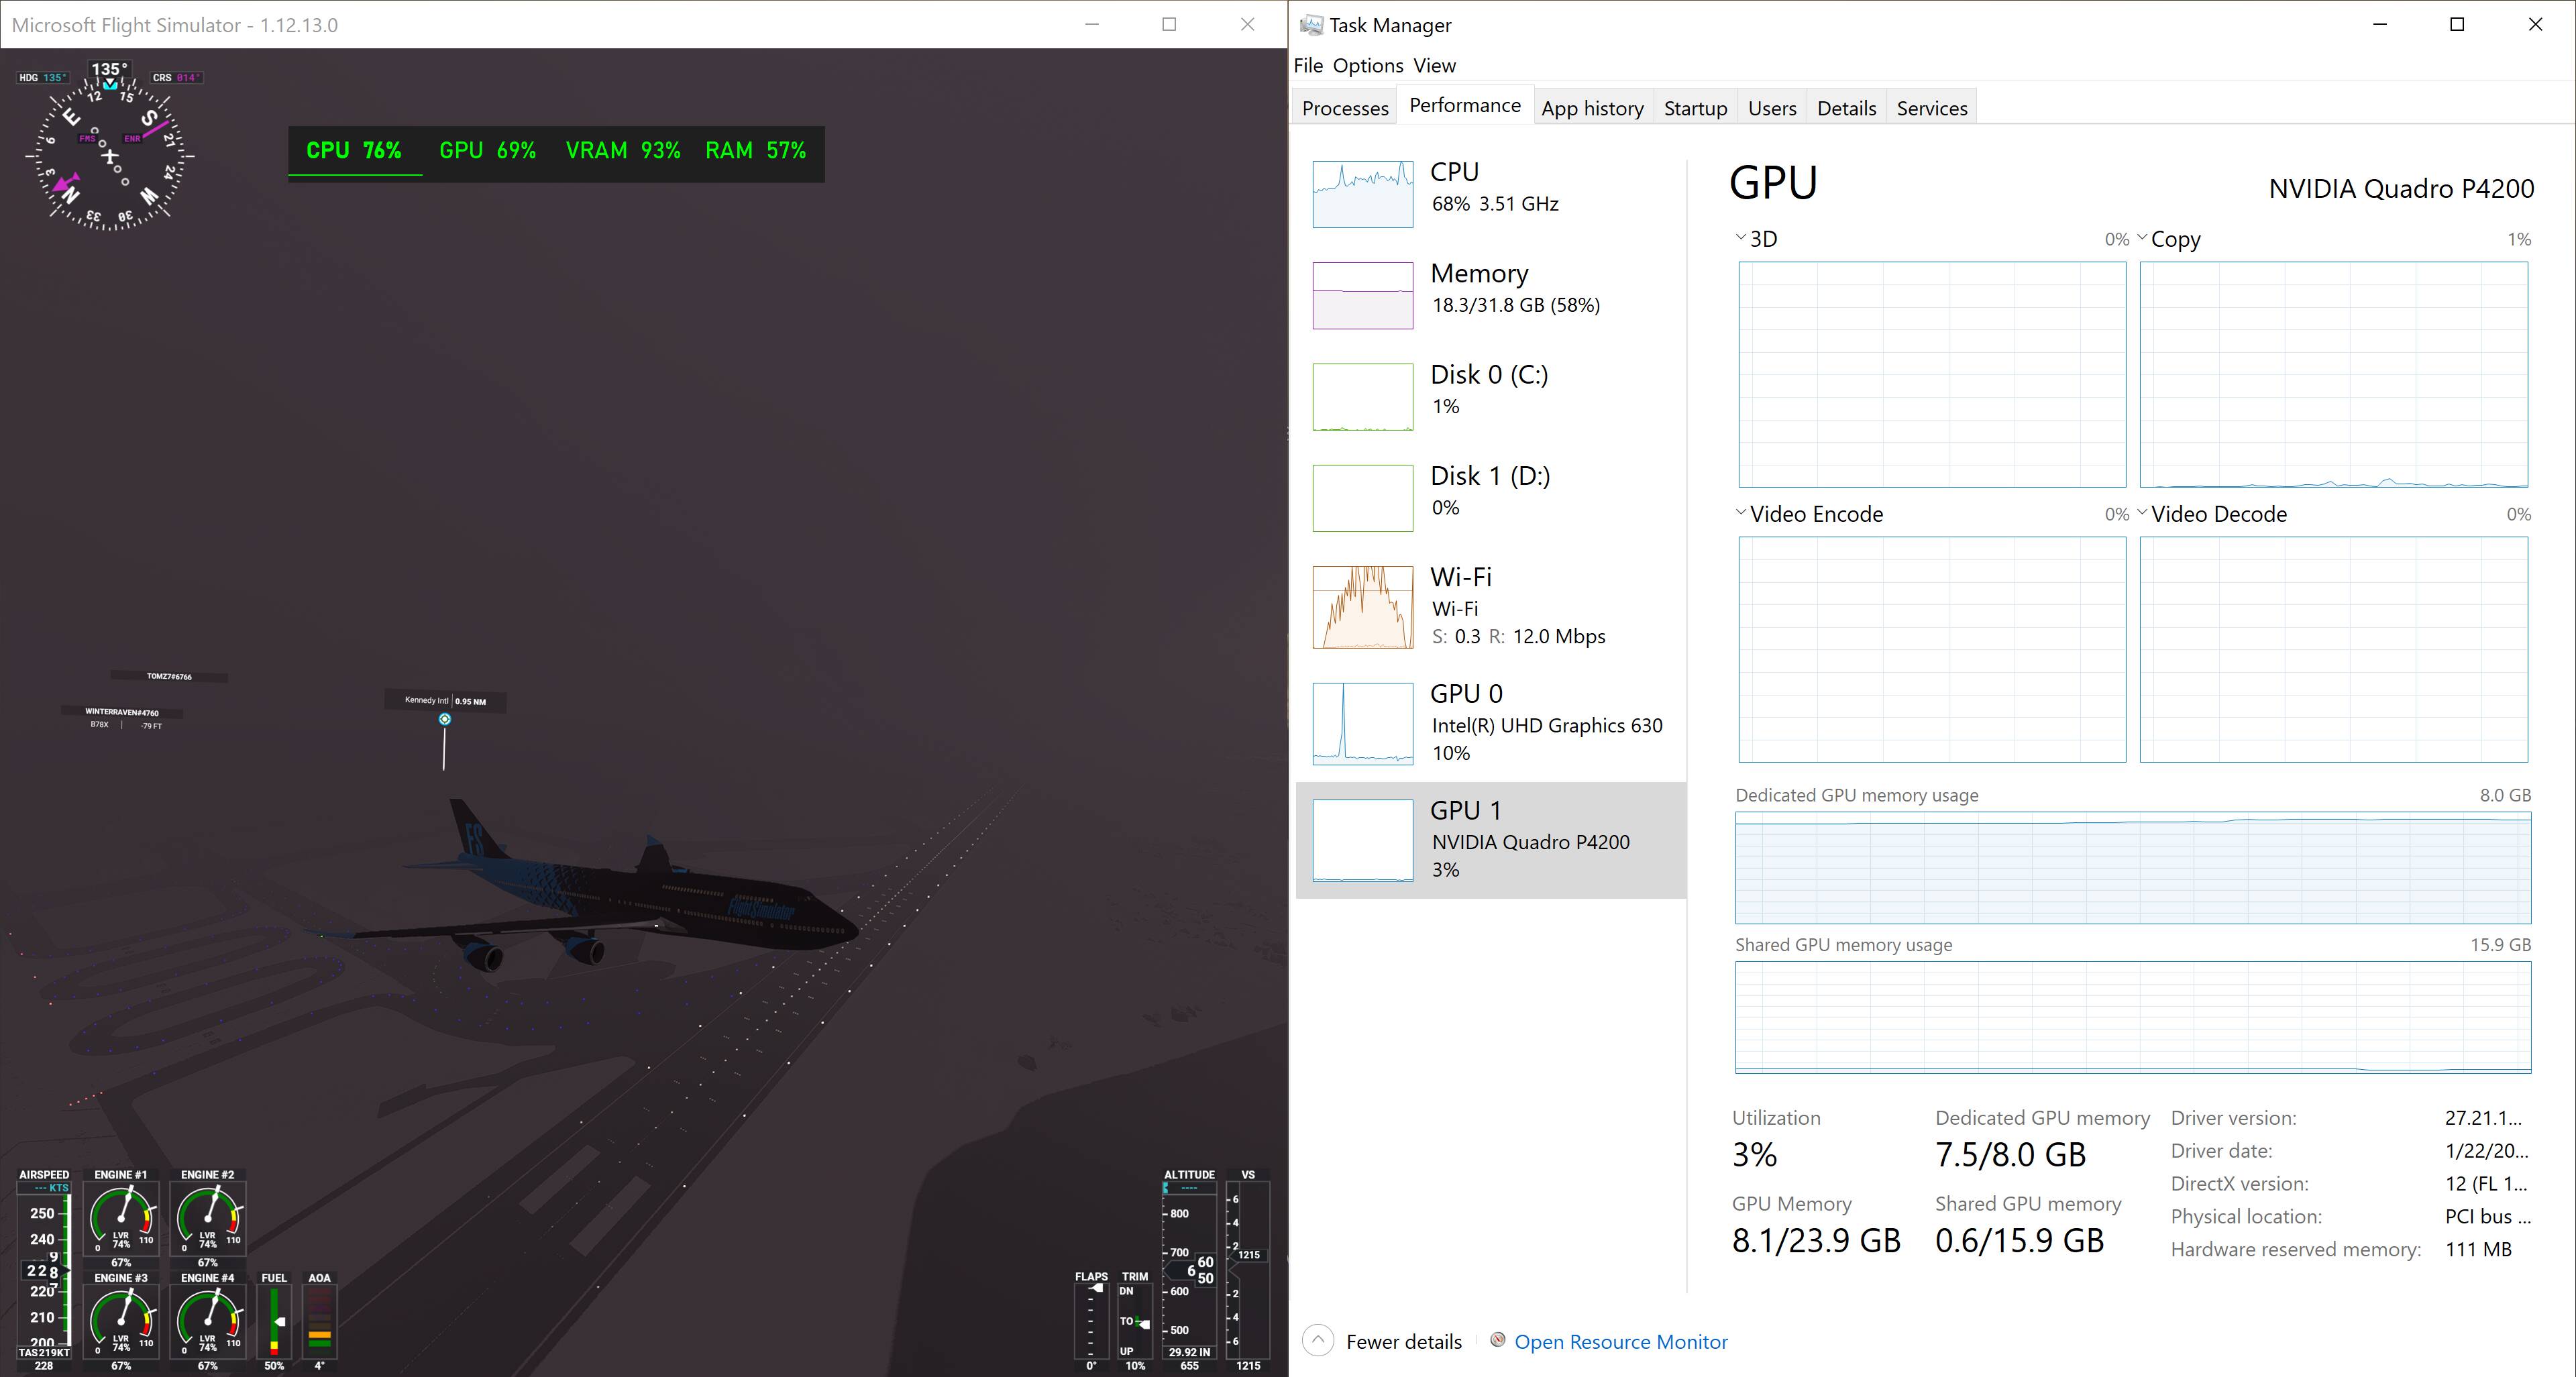This screenshot has width=2576, height=1377.
Task: Click the Engine #2 gauge
Action: pyautogui.click(x=208, y=1218)
